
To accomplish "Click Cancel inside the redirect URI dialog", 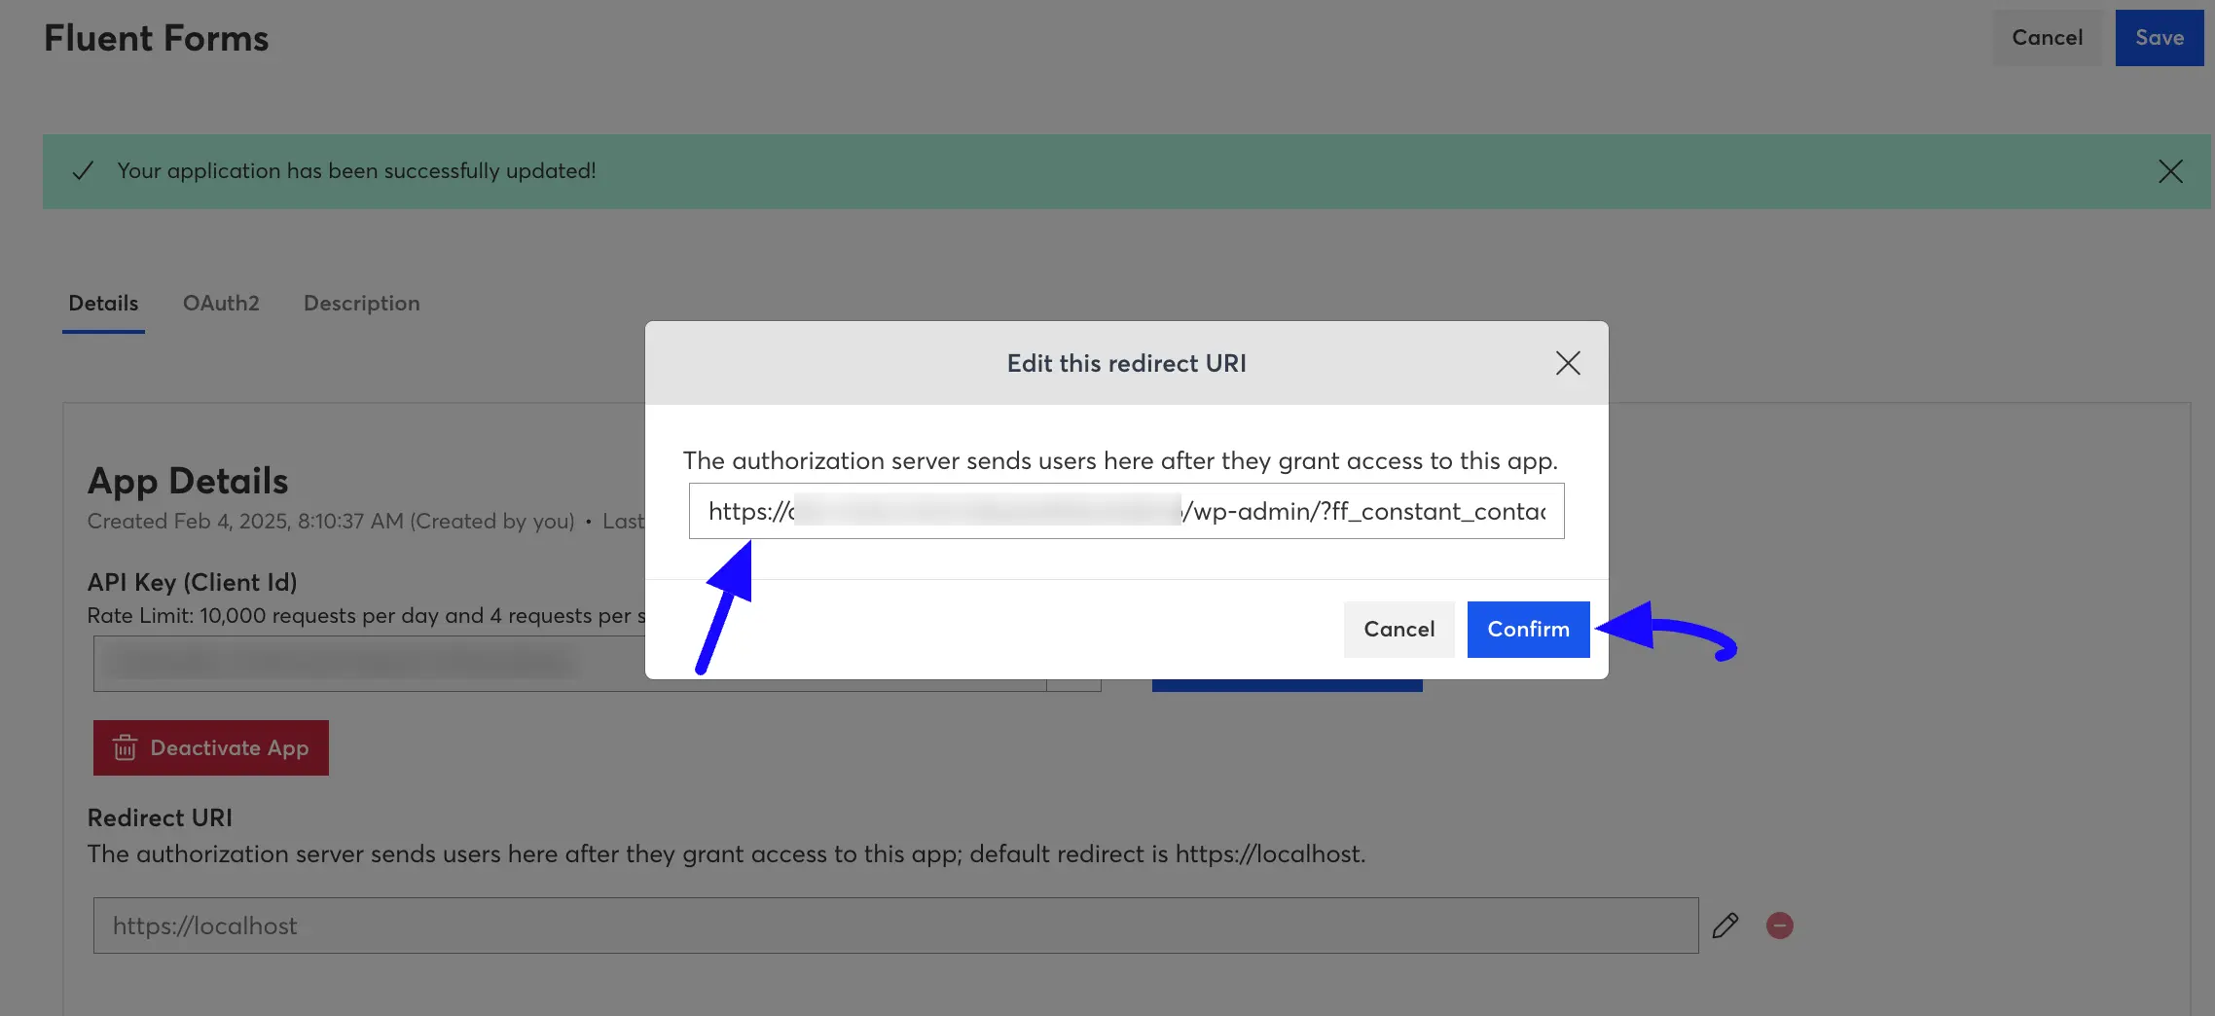I will [x=1398, y=629].
